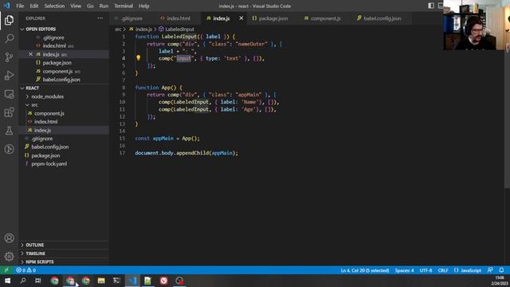The height and width of the screenshot is (287, 510).
Task: Open the Accounts menu icon
Action: click(x=9, y=238)
